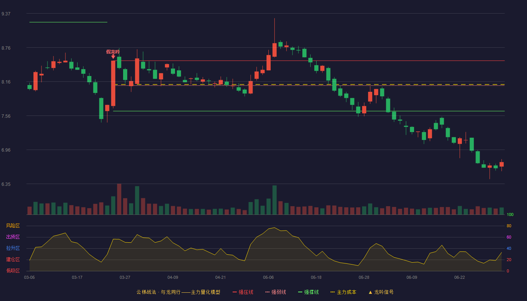Click the 05-18 date label
This screenshot has width=527, height=301.
(x=316, y=278)
